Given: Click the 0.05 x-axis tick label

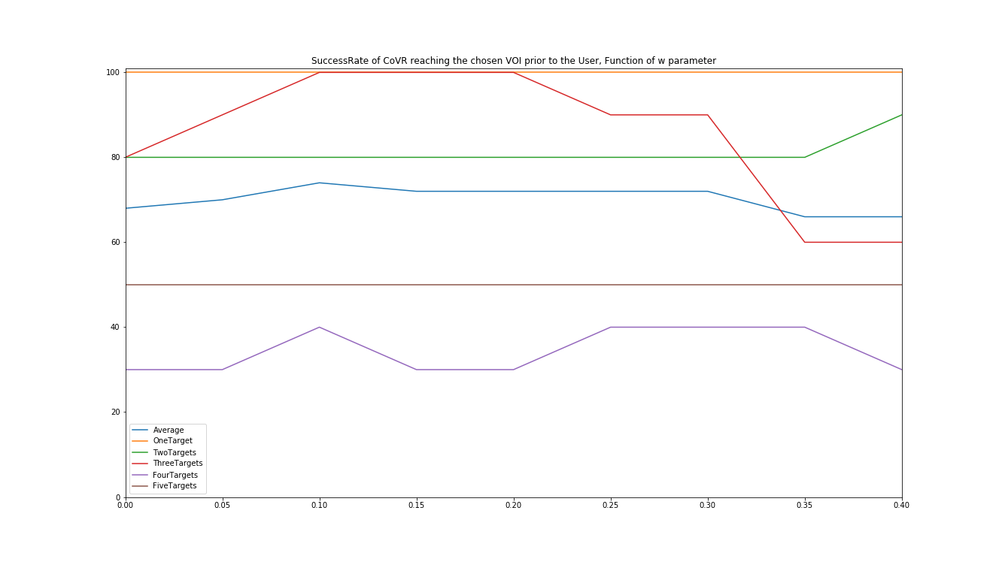Looking at the screenshot, I should (222, 506).
